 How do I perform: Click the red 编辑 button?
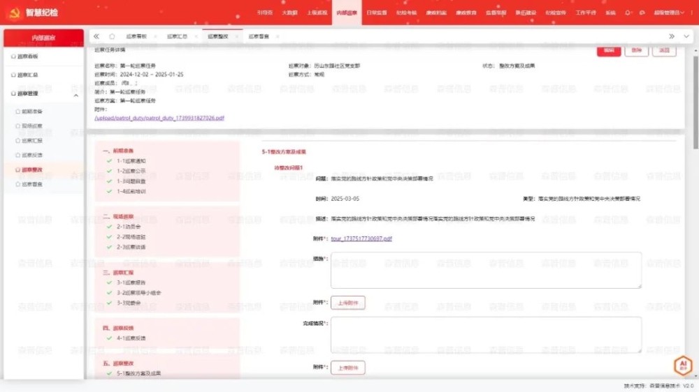click(608, 50)
